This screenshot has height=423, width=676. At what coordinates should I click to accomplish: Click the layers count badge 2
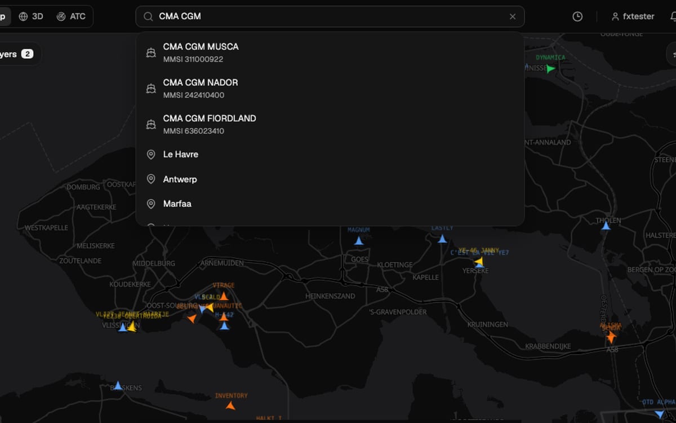click(x=27, y=54)
